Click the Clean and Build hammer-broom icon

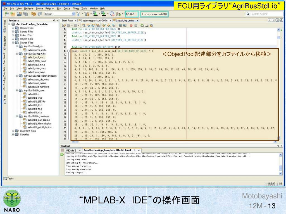click(x=87, y=14)
